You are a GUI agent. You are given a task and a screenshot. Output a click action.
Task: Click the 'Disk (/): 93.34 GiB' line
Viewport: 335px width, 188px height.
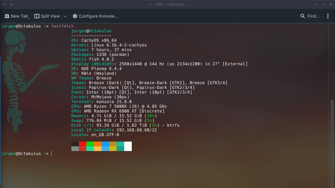coord(125,125)
